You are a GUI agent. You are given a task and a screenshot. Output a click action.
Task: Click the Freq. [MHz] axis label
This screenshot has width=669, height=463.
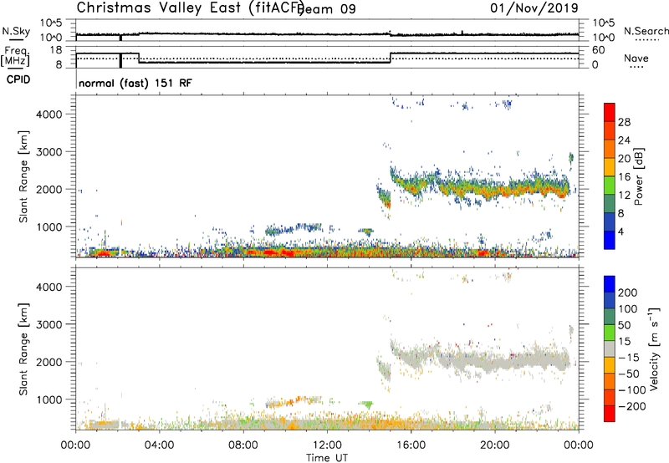click(15, 56)
